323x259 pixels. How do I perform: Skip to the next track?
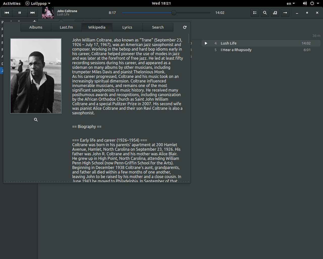(33, 13)
